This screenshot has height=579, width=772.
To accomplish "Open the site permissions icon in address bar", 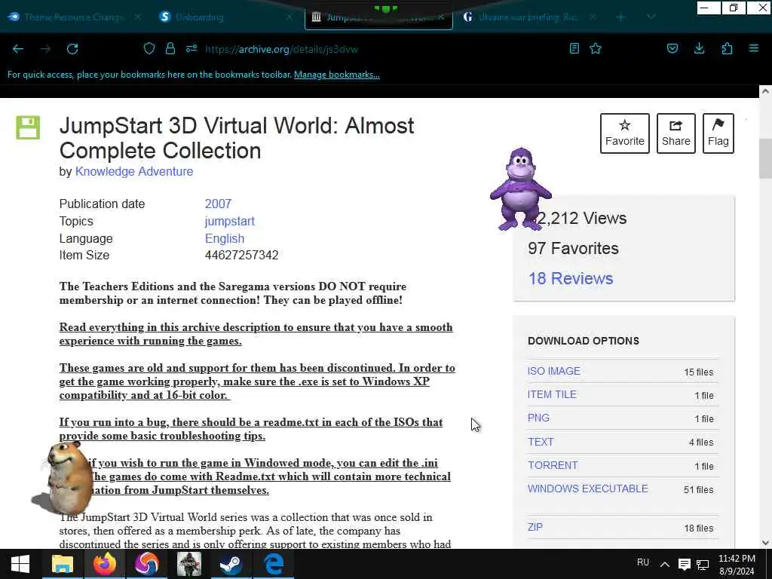I will (x=191, y=48).
